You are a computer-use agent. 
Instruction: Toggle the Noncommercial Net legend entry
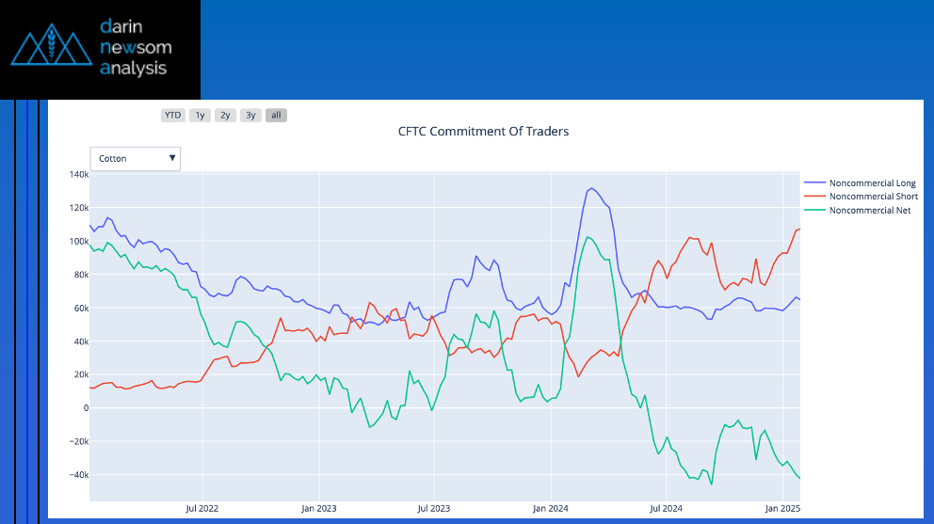[869, 211]
